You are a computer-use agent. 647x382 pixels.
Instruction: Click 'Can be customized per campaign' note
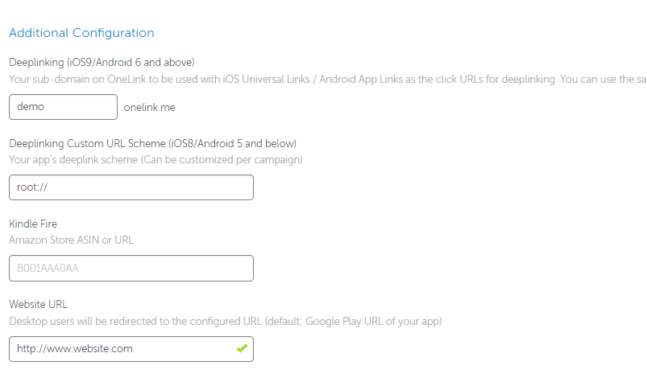222,160
